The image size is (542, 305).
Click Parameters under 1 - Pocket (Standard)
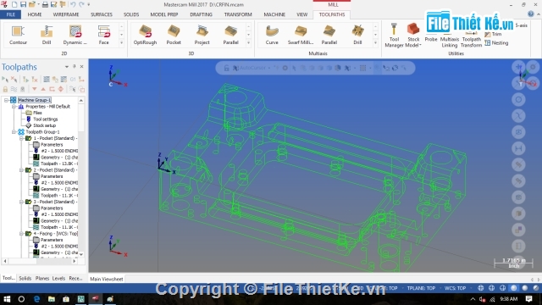(x=52, y=145)
